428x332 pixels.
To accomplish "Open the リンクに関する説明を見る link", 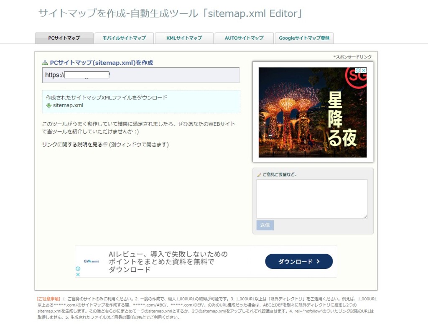I will click(x=72, y=144).
